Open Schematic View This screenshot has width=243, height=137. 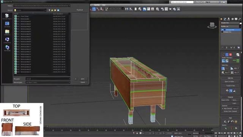pos(153,9)
